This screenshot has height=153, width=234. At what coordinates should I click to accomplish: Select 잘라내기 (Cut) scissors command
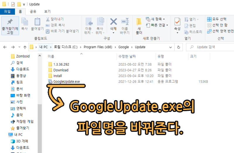(x=55, y=19)
